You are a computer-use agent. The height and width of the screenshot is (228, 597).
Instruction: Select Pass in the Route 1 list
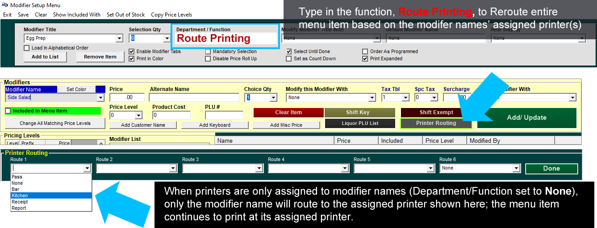point(51,177)
